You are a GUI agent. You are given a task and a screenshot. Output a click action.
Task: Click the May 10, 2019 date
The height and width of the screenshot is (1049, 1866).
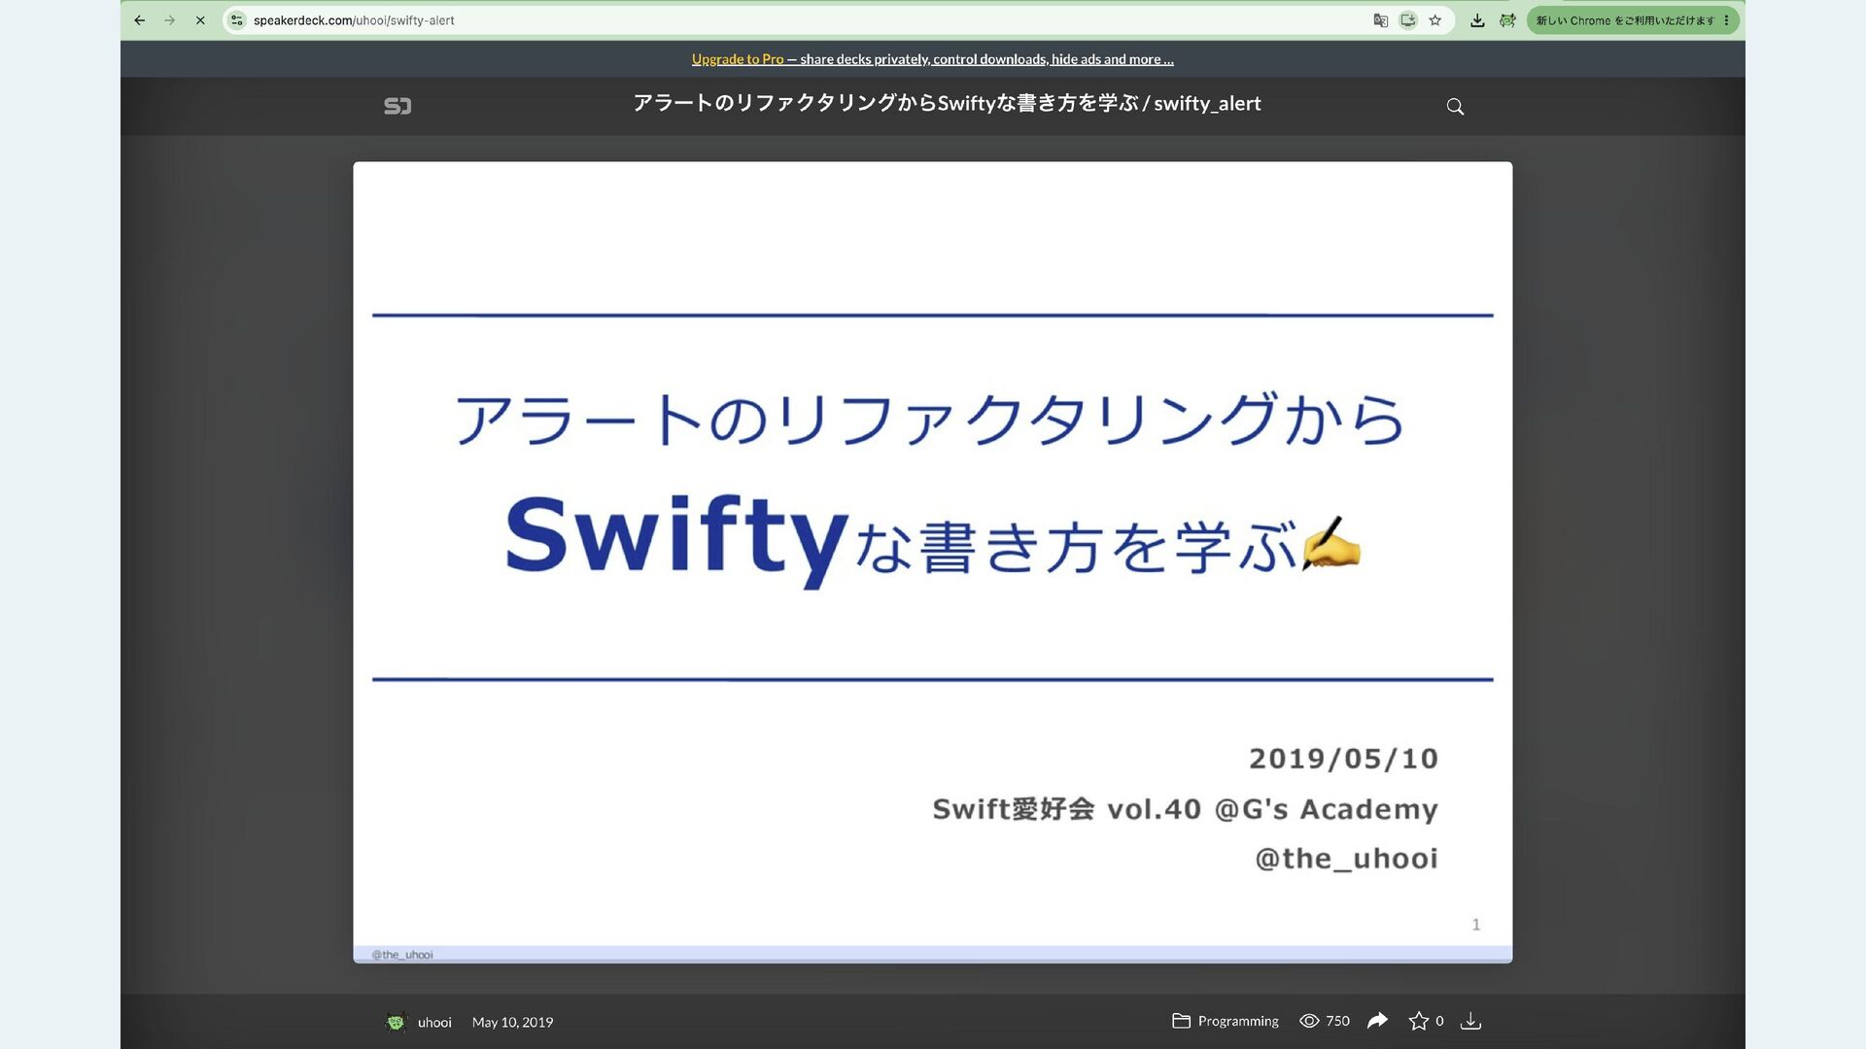[x=512, y=1022]
